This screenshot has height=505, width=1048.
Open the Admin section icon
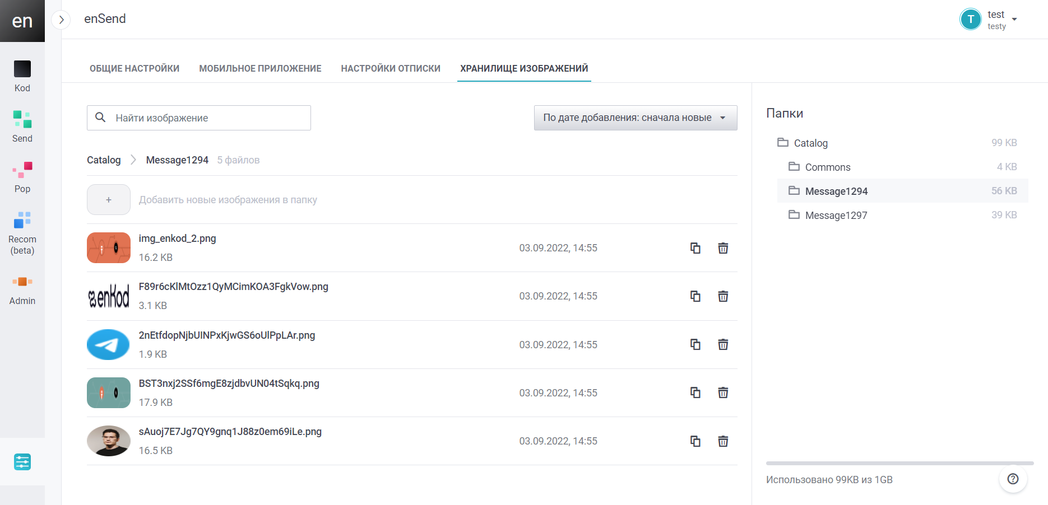pyautogui.click(x=22, y=282)
